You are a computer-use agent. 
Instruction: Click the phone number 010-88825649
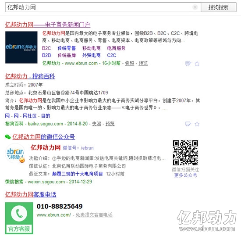coord(60,207)
